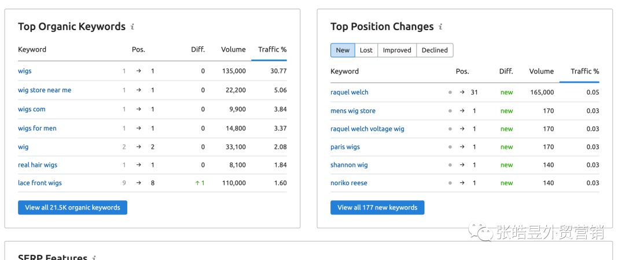
Task: Click info icon beside Top Position Changes
Action: click(x=440, y=27)
